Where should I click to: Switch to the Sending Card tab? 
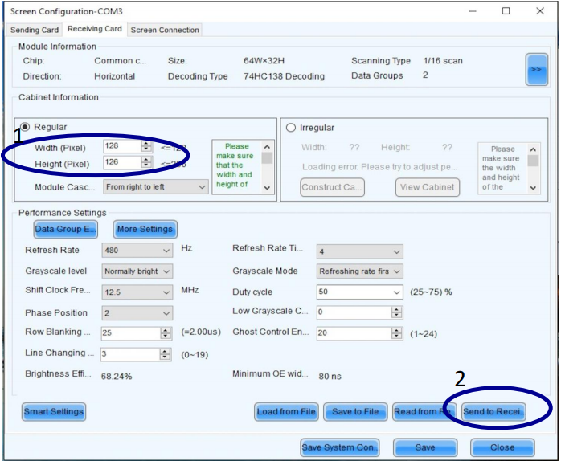pos(35,30)
